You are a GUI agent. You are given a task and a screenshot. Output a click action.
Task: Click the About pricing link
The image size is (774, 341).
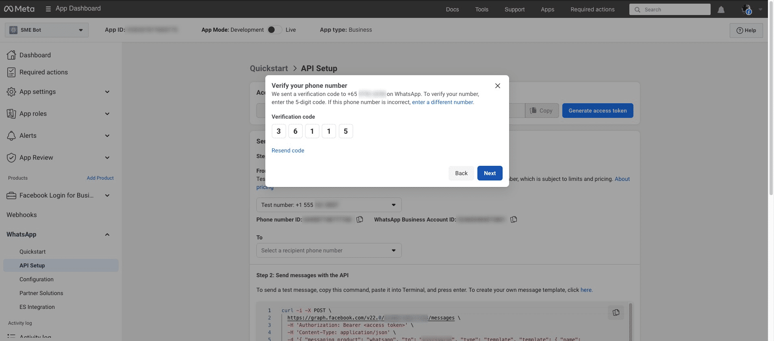622,179
